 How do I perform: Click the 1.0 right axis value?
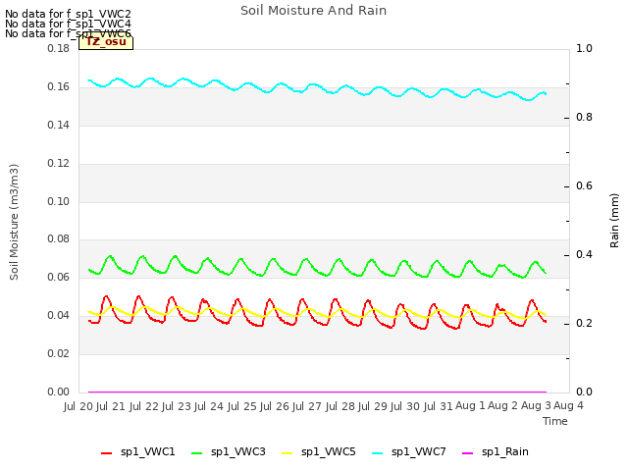[x=584, y=48]
